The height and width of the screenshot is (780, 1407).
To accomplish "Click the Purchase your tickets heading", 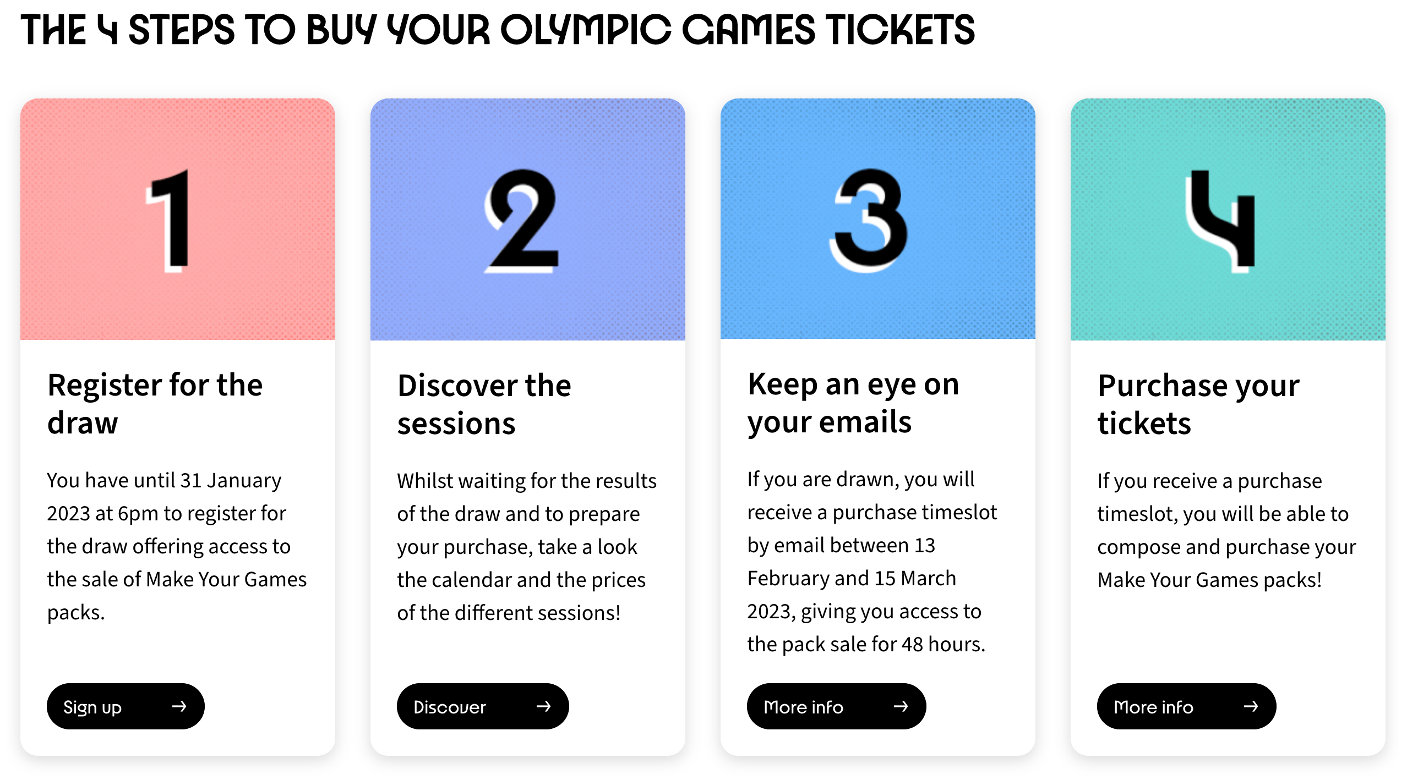I will [1198, 404].
